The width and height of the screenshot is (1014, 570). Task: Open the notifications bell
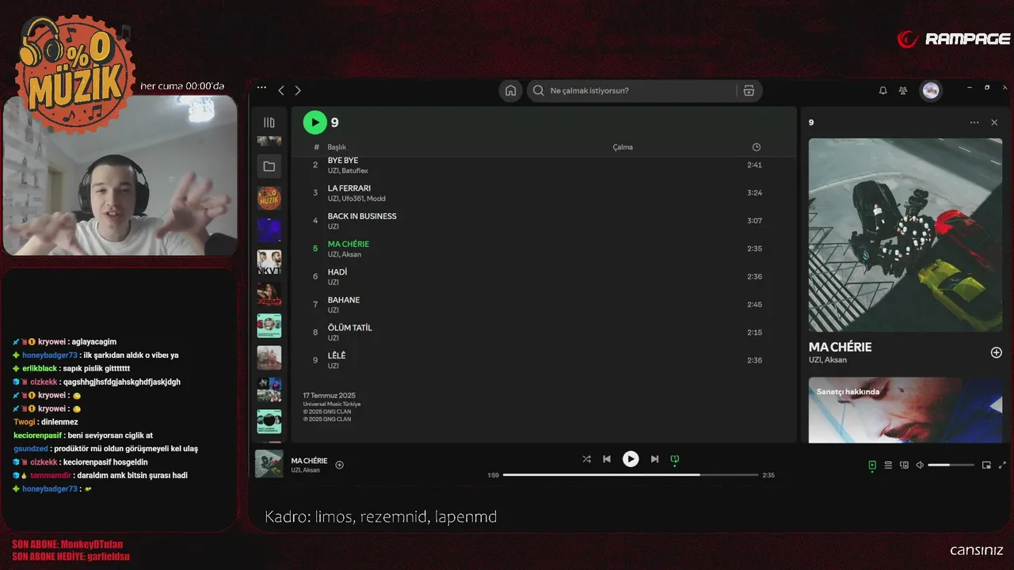(x=882, y=90)
